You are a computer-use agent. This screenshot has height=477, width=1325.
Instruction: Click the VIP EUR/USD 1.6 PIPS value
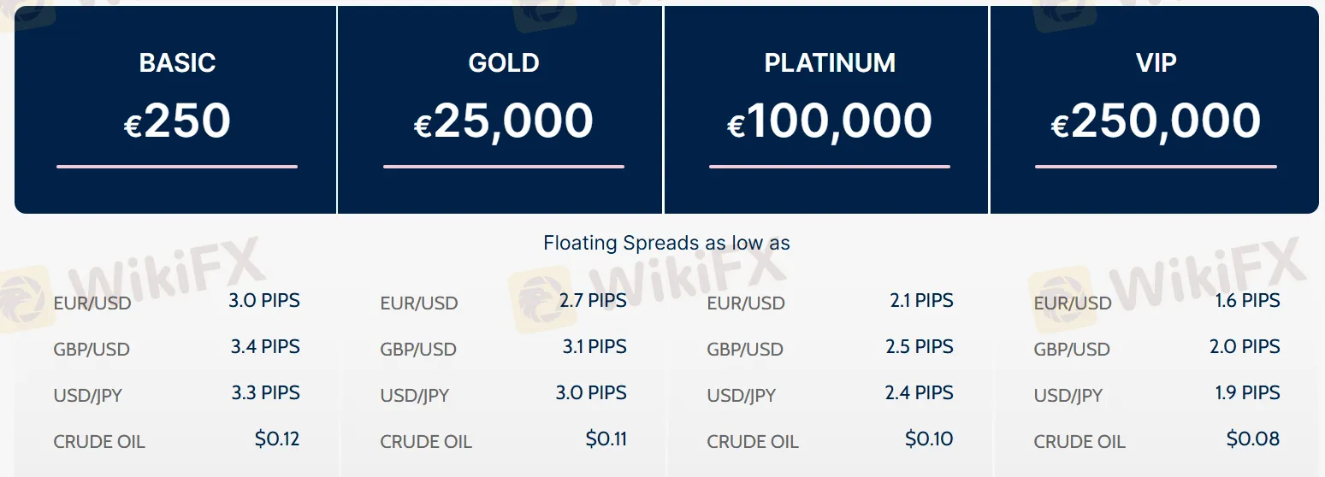point(1247,300)
